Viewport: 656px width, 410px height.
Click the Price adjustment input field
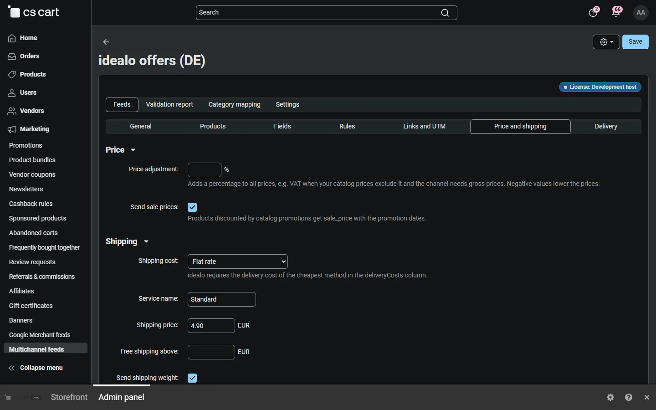[x=205, y=170]
